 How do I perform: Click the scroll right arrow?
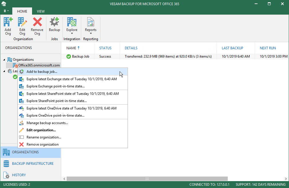coord(286,179)
